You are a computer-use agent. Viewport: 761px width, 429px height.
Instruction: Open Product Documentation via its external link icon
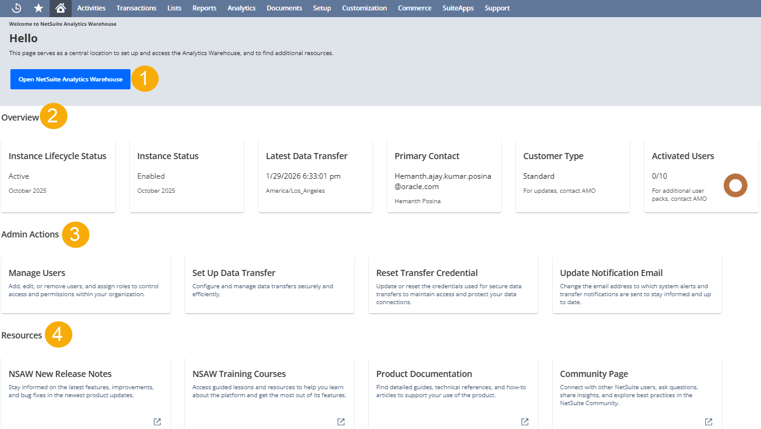(524, 421)
